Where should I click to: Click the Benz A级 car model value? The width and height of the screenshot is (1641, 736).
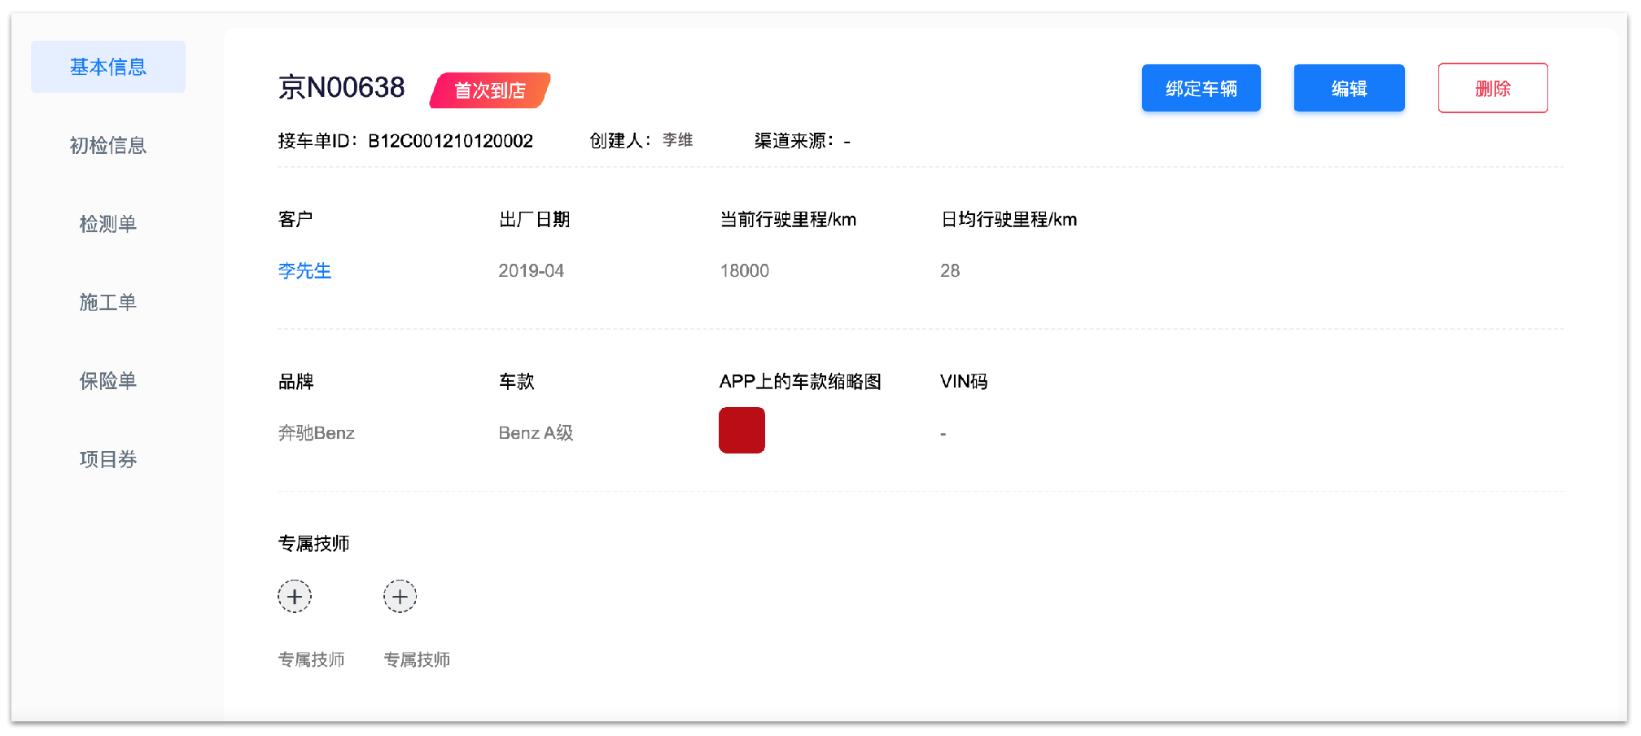pyautogui.click(x=536, y=433)
